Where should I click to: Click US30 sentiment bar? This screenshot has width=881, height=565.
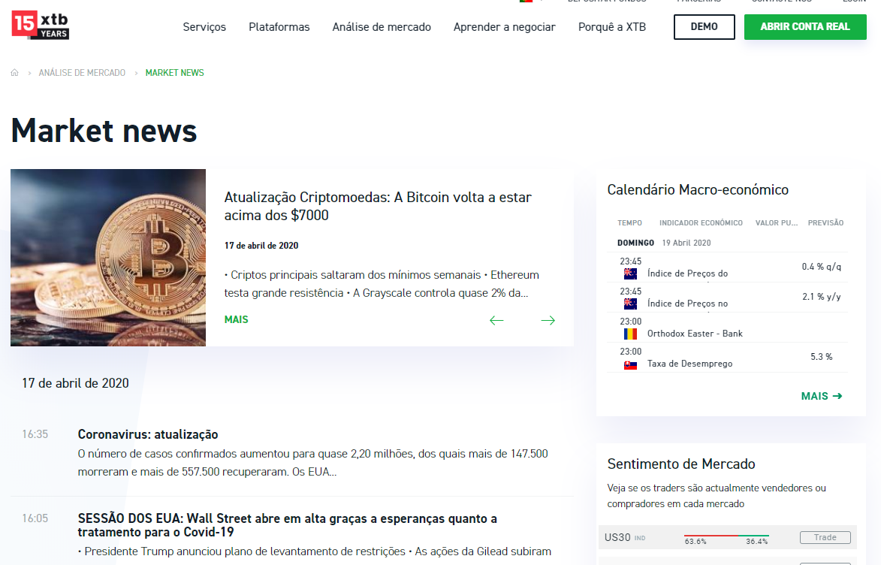(726, 536)
